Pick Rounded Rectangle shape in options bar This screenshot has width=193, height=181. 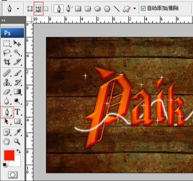coord(88,9)
